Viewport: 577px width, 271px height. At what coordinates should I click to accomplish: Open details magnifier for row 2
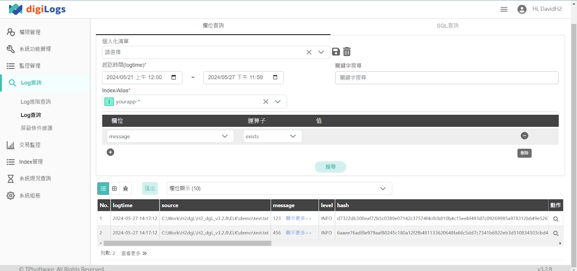tap(556, 233)
